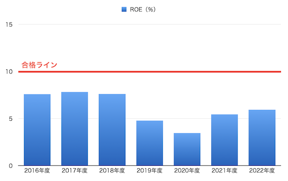288x181 pixels.
Task: Click the y-axis value 5
Action: [x=11, y=119]
